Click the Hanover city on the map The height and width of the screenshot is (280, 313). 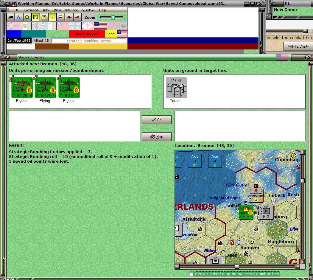pyautogui.click(x=252, y=242)
